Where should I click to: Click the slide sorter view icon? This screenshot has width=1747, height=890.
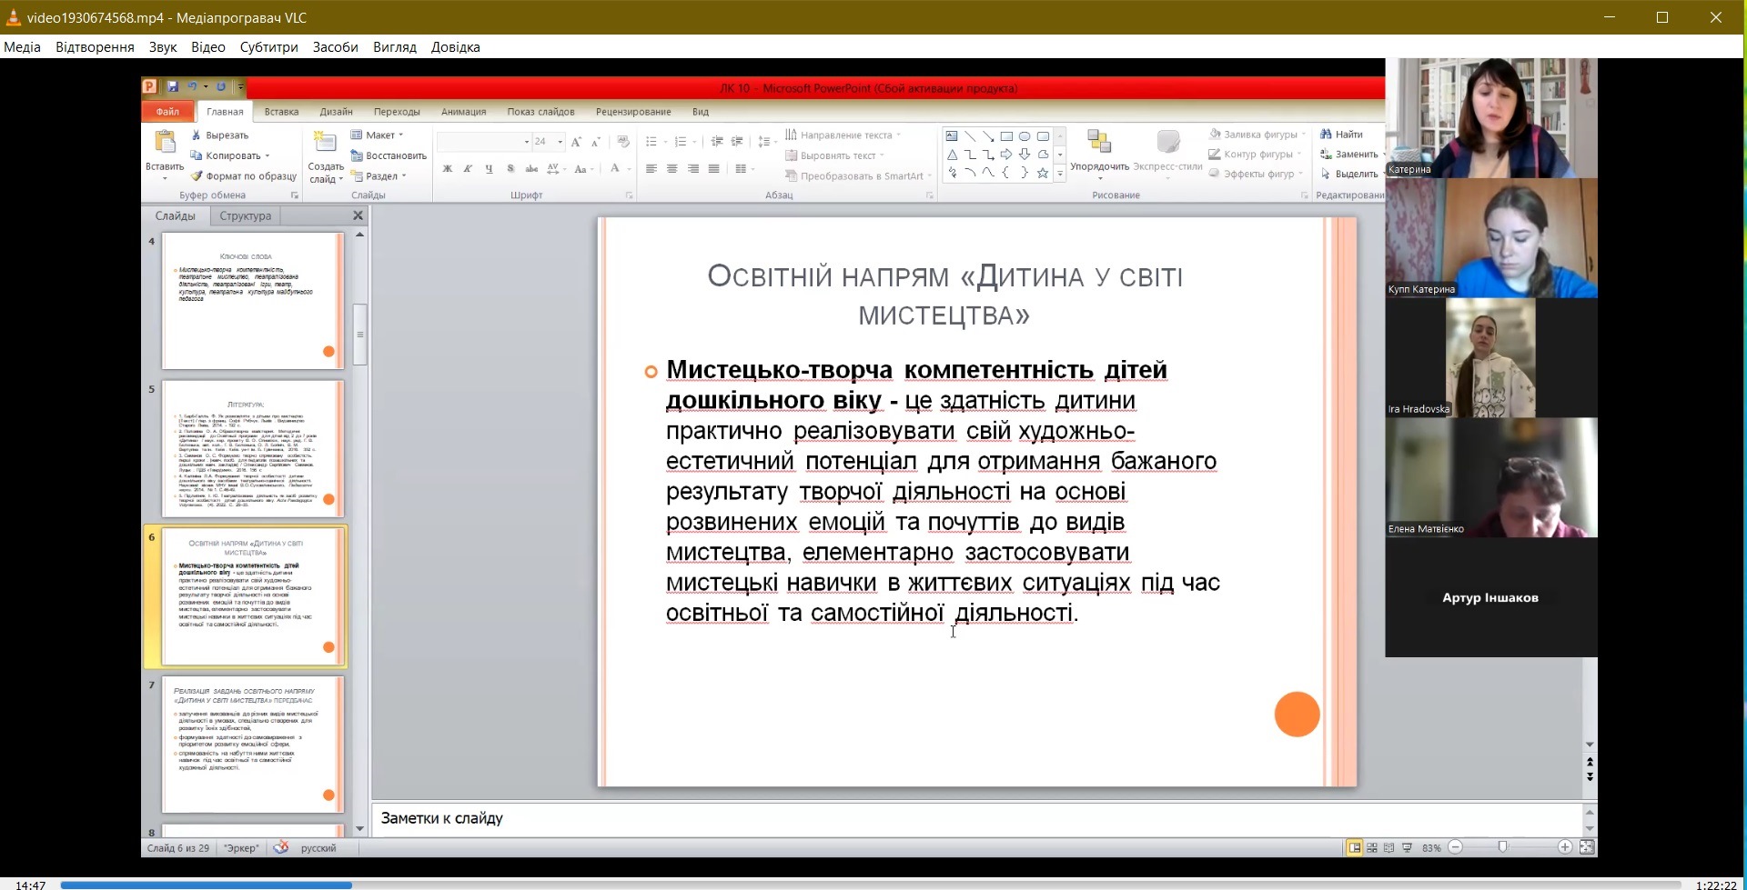(1372, 847)
